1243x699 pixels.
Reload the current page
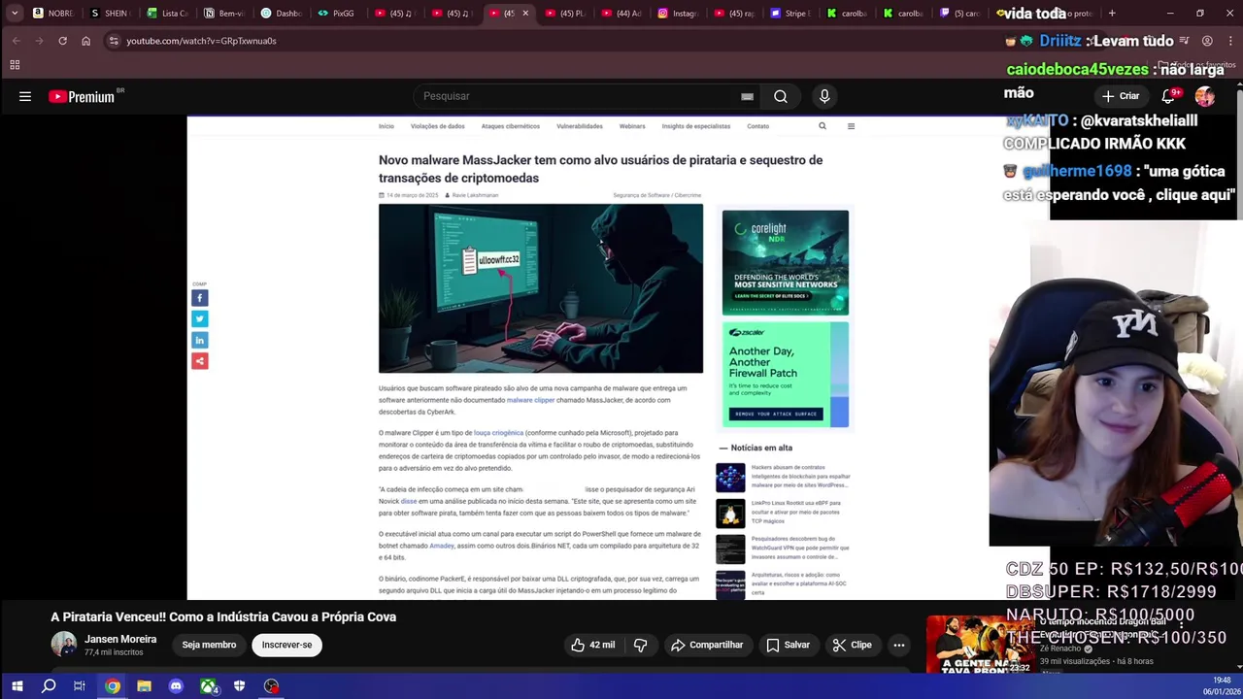click(63, 41)
